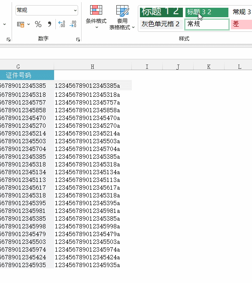Open format as table (套用表格格式)
The width and height of the screenshot is (252, 283).
[x=122, y=17]
